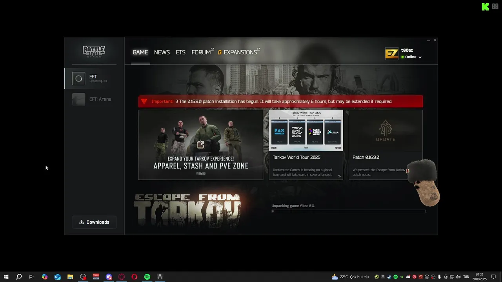This screenshot has height=282, width=502.
Task: Open the Tarkov World Tour 2025 headline
Action: pyautogui.click(x=296, y=157)
